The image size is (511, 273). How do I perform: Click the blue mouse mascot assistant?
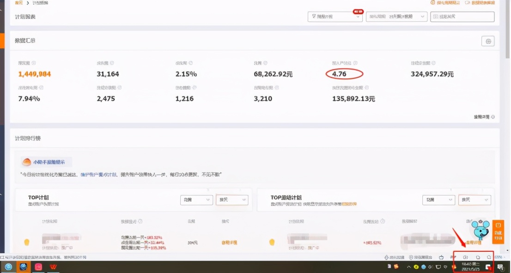pos(481,230)
